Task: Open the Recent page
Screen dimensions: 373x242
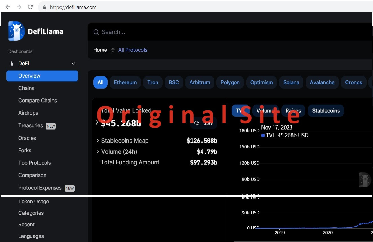Action: click(26, 225)
